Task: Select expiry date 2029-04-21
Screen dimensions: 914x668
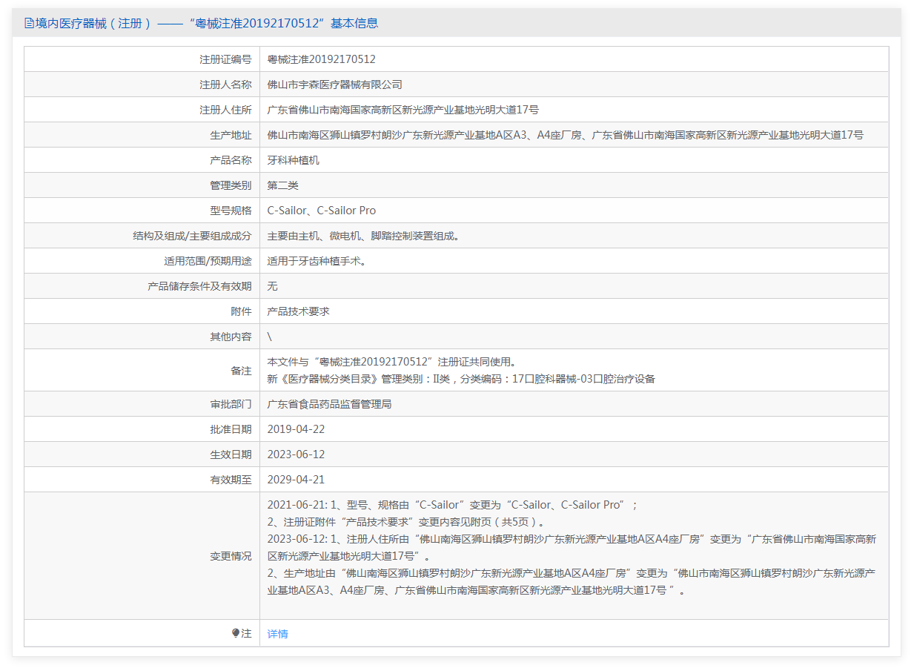Action: (296, 480)
